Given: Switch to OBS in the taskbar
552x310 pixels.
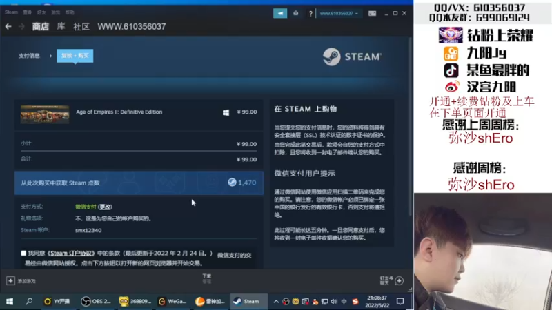Looking at the screenshot, I should click(x=96, y=301).
